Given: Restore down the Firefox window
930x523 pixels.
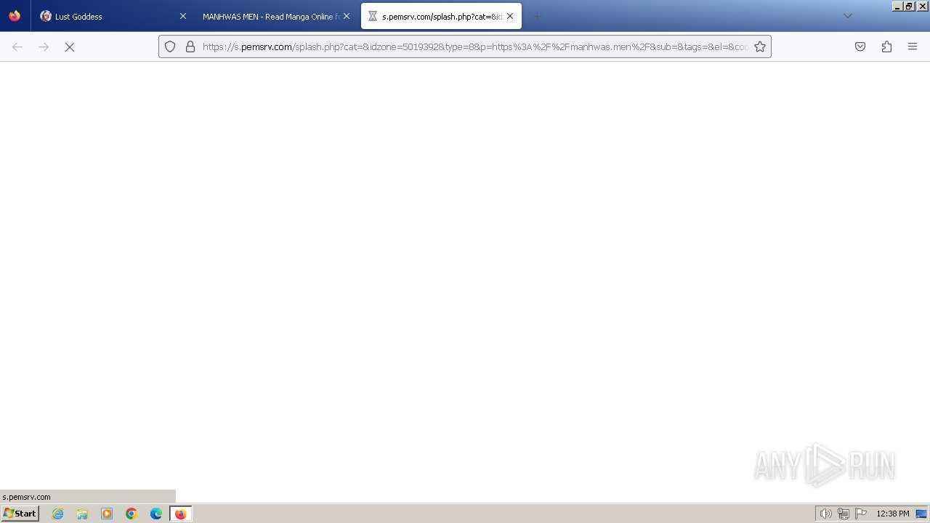Looking at the screenshot, I should click(909, 6).
